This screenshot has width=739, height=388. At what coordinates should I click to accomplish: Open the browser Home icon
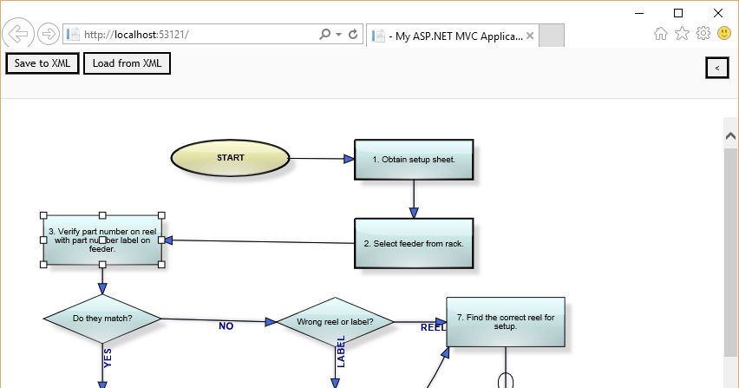(x=661, y=34)
